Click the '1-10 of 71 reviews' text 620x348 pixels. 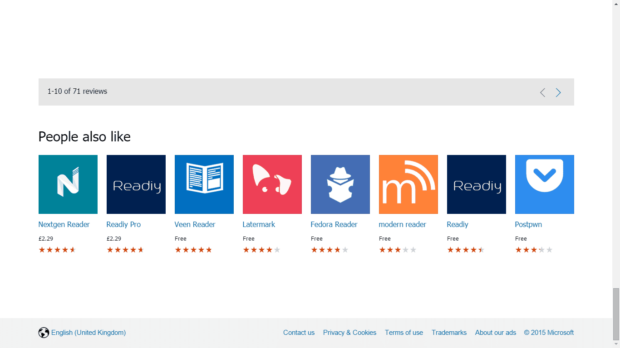pyautogui.click(x=77, y=91)
